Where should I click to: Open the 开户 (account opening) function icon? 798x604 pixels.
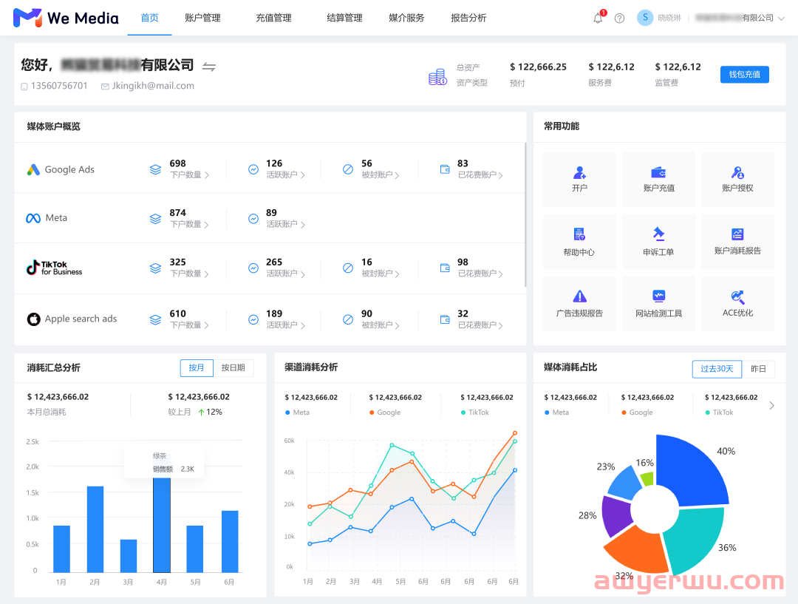(x=579, y=179)
